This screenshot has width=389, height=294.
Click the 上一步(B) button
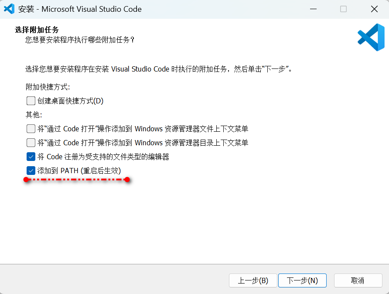pos(253,280)
